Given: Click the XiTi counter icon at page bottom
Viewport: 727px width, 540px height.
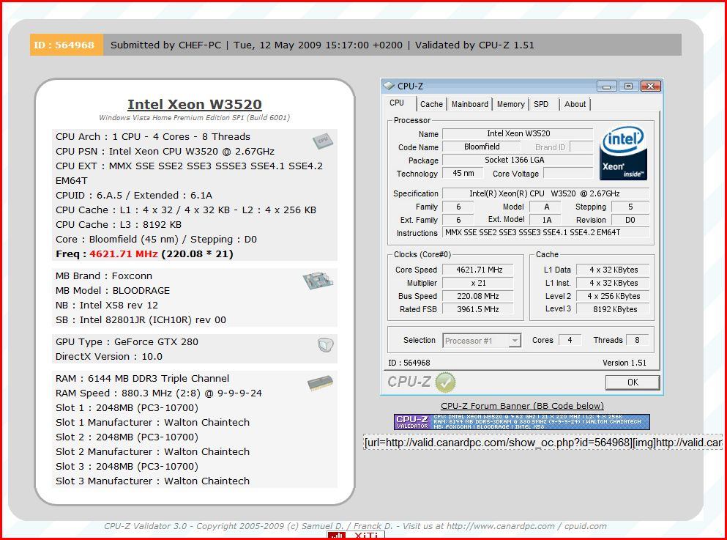Looking at the screenshot, I should point(356,536).
